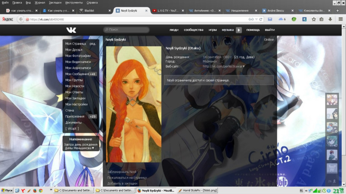Focus the VK Поиск search field

[x=126, y=30]
